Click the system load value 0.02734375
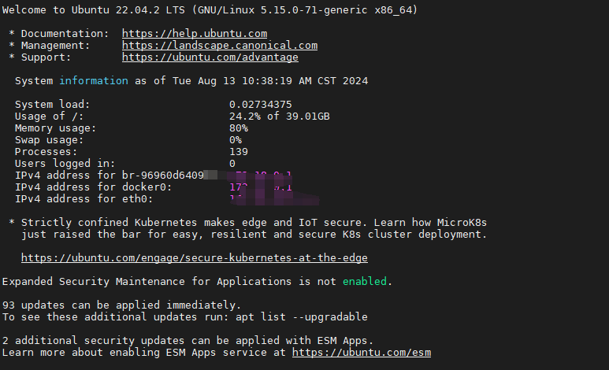609x370 pixels. [260, 105]
